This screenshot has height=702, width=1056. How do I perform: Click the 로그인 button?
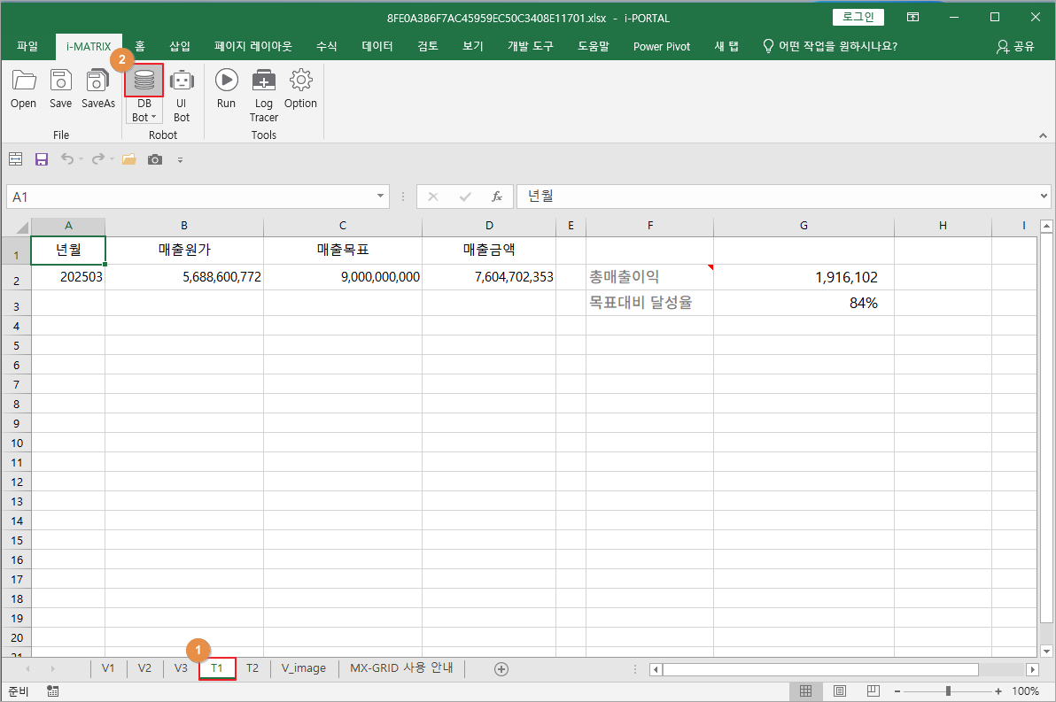[858, 17]
